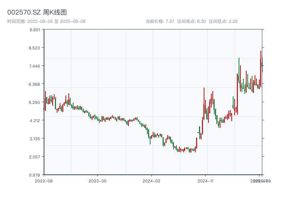Click y-axis value 7.446
291x218 pixels.
coord(34,66)
